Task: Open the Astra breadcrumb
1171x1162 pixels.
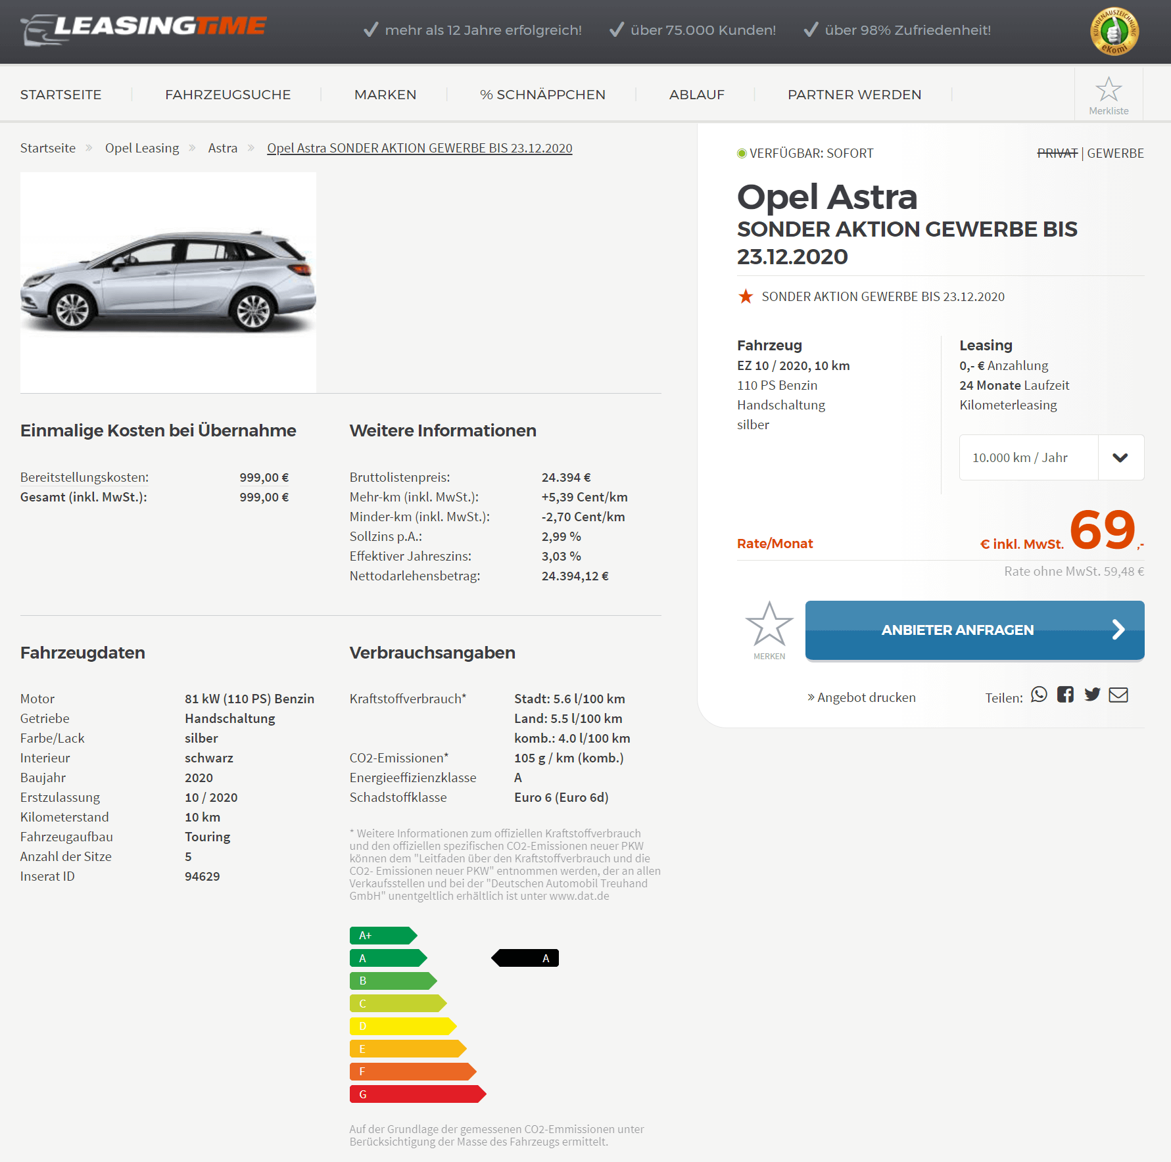Action: (x=223, y=148)
